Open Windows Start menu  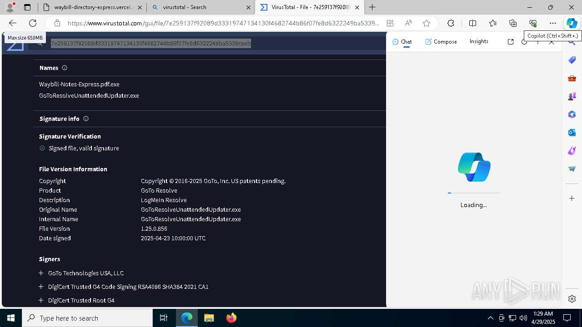pyautogui.click(x=11, y=318)
